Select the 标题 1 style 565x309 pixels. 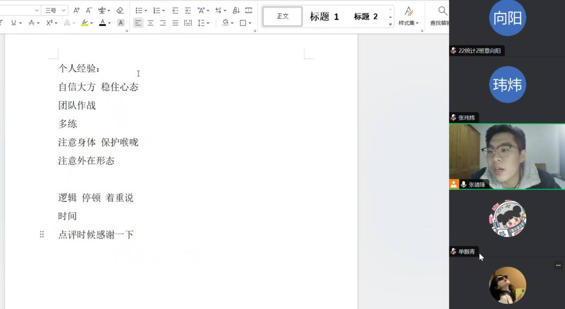tap(324, 17)
